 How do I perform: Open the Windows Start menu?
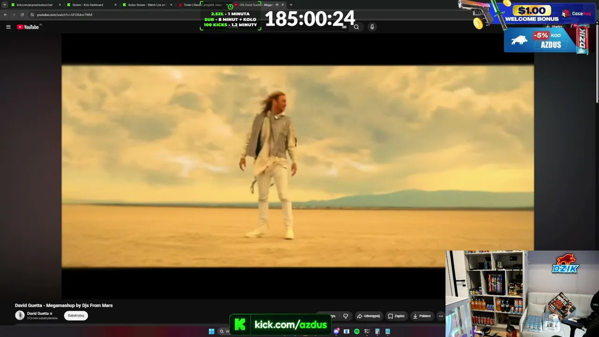point(212,331)
